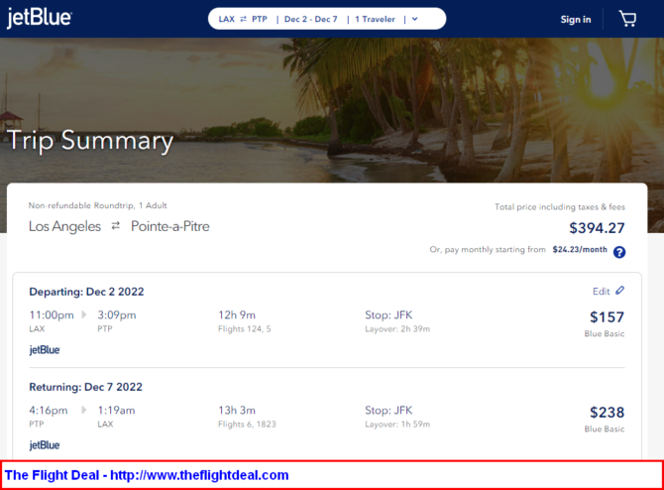This screenshot has width=664, height=490.
Task: Click the 1:19am arrival time
Action: tap(117, 411)
